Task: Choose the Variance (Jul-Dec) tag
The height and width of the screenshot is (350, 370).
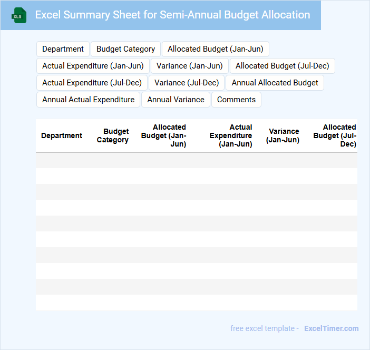Action: (187, 83)
